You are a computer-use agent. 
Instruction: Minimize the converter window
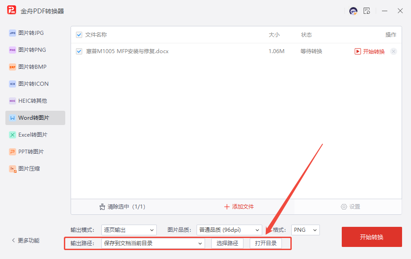pyautogui.click(x=385, y=11)
